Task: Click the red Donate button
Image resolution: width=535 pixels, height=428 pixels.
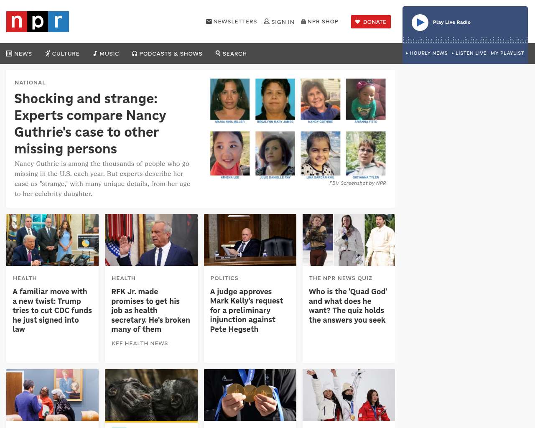Action: 371,22
